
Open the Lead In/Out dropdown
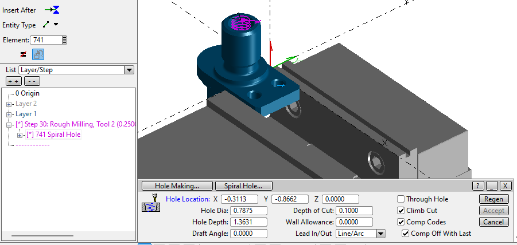(x=380, y=234)
